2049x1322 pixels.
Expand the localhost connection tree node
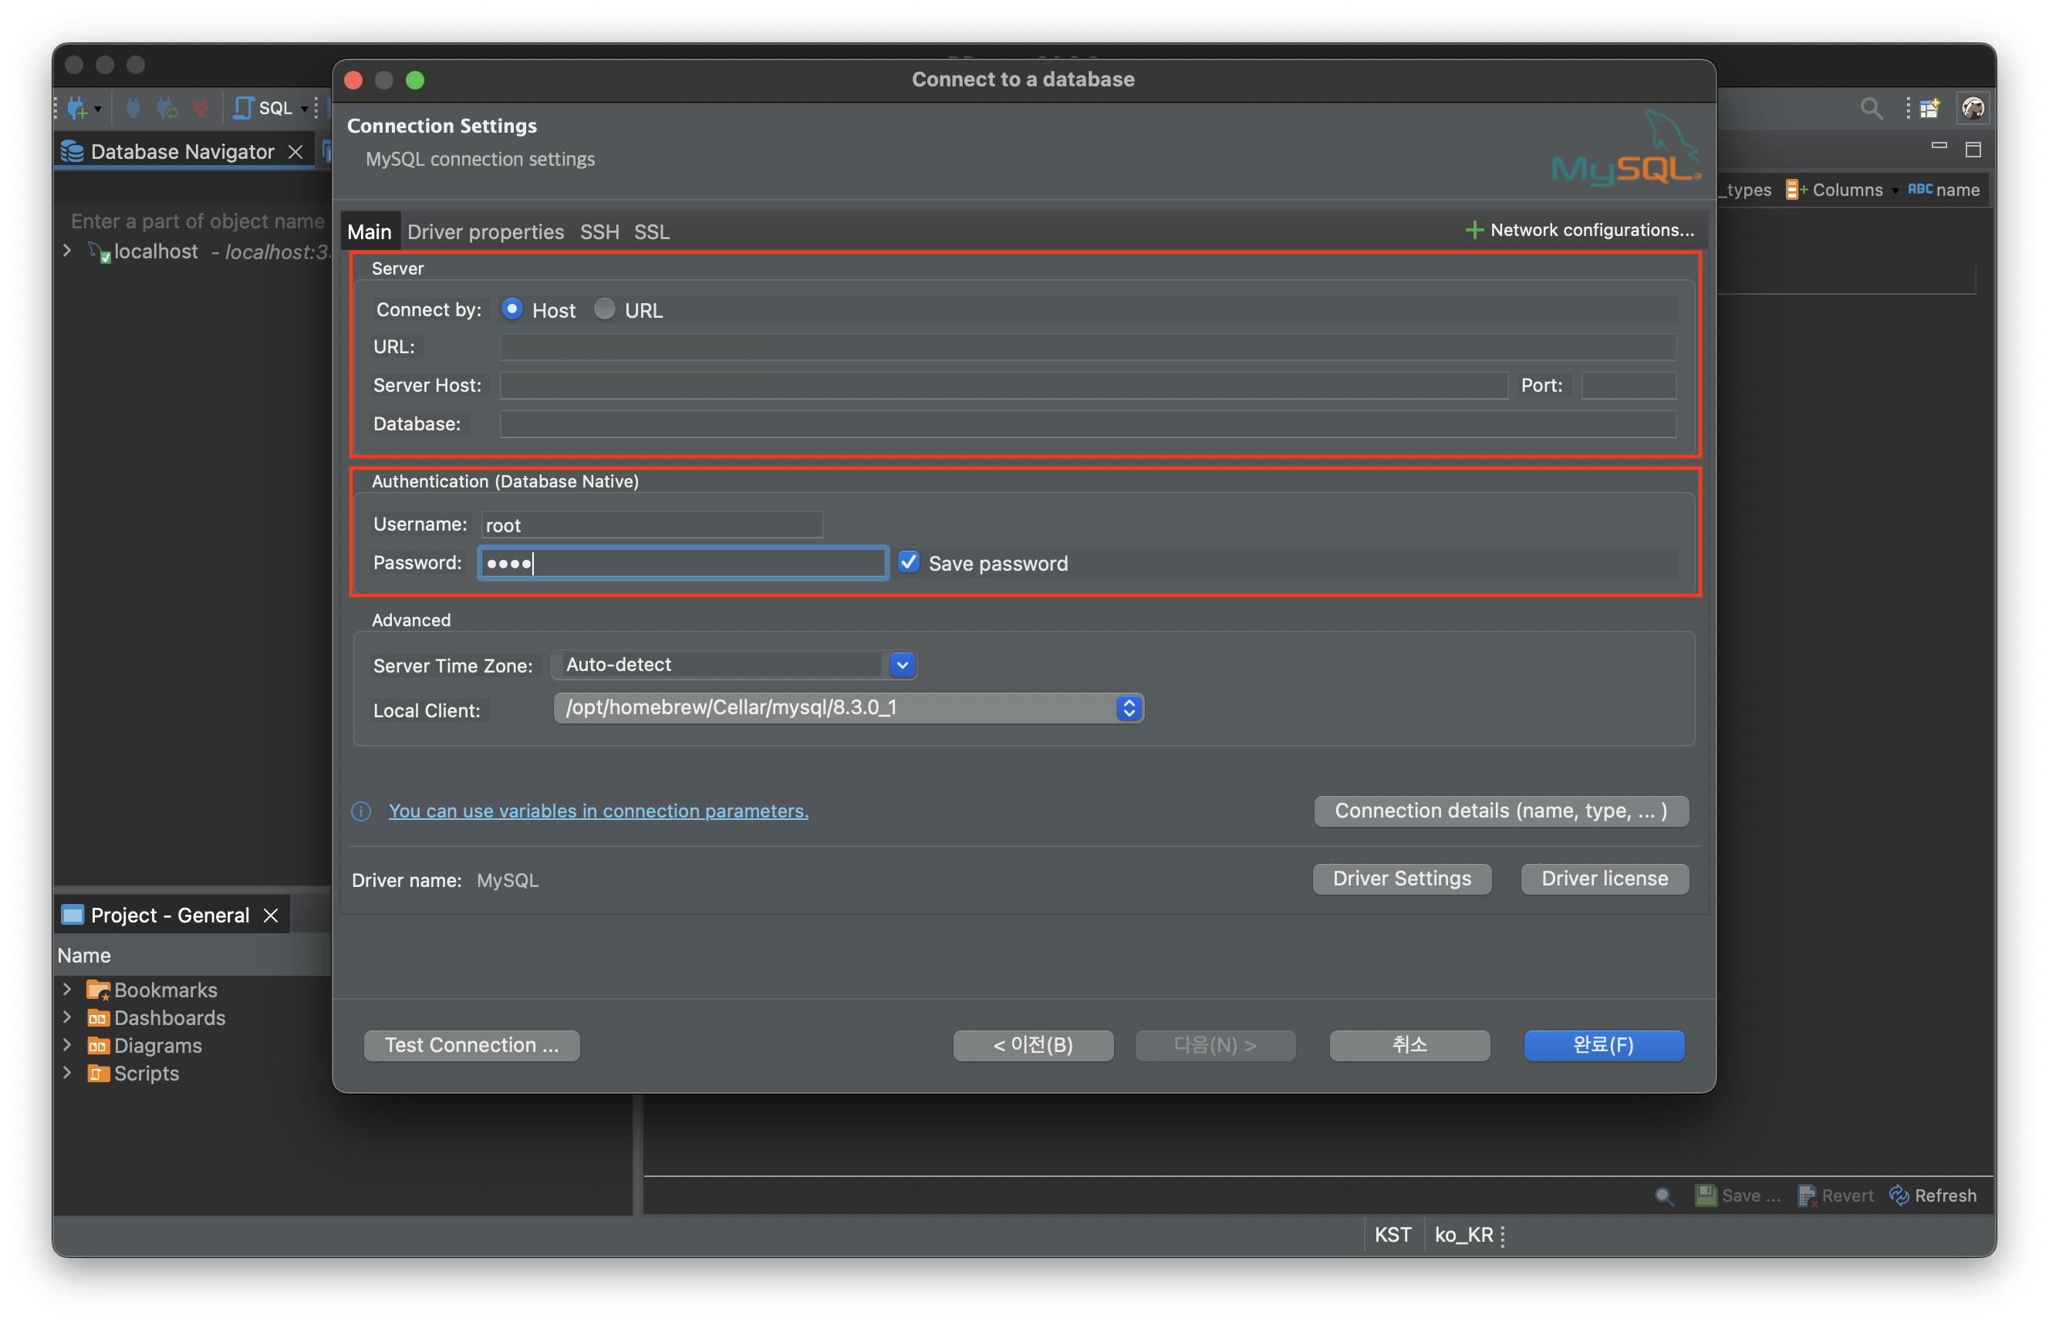67,251
